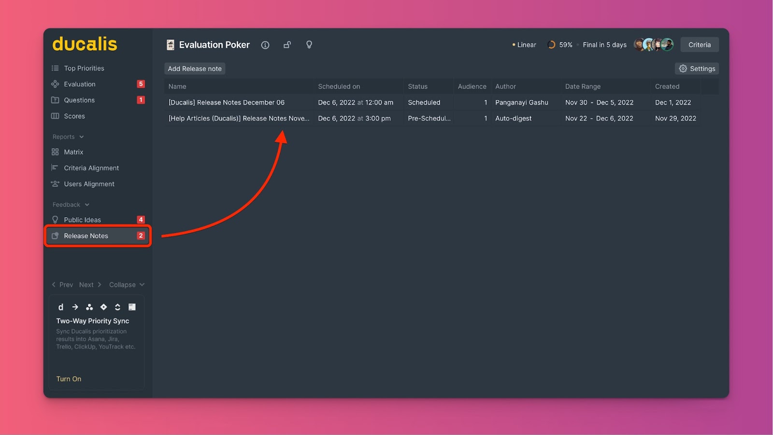773x435 pixels.
Task: Open the Matrix report
Action: coord(73,152)
